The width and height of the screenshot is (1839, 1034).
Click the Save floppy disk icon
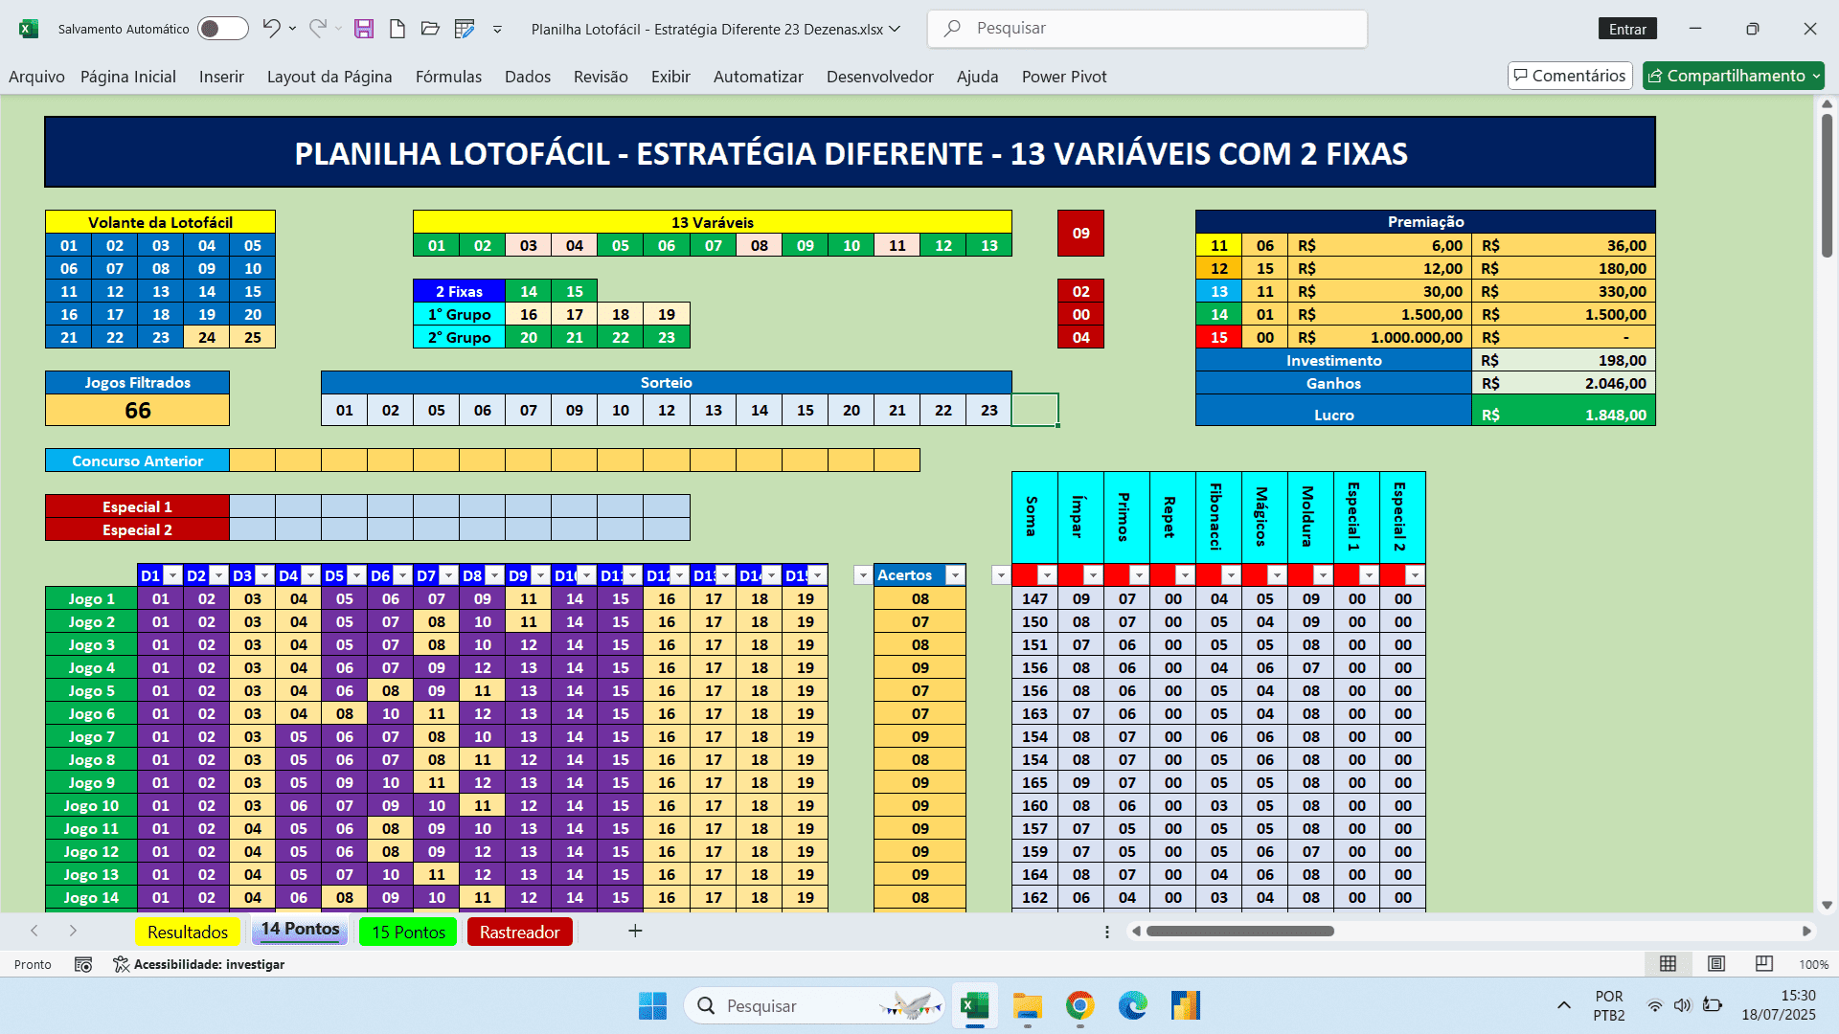click(x=363, y=29)
